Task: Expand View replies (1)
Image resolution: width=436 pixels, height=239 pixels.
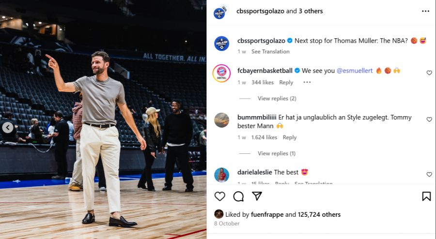Action: click(277, 153)
